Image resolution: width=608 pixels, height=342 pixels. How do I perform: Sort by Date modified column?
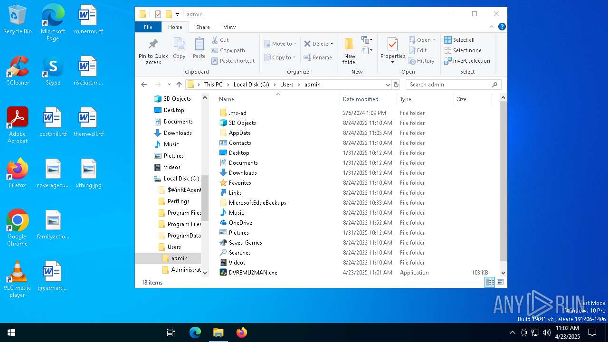[x=369, y=99]
